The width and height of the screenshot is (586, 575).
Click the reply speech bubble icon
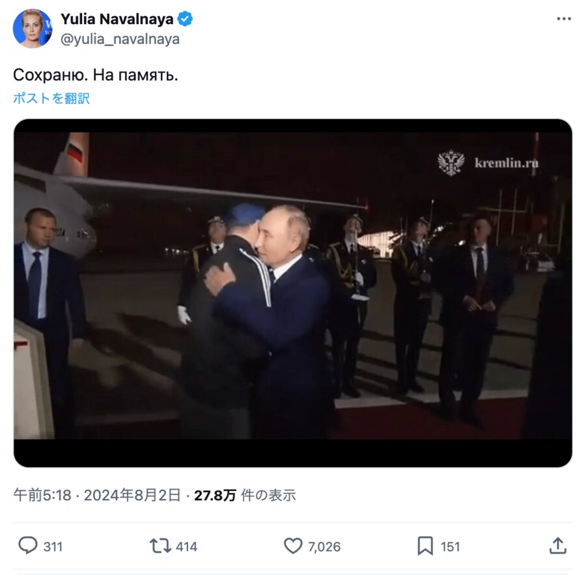pyautogui.click(x=27, y=546)
